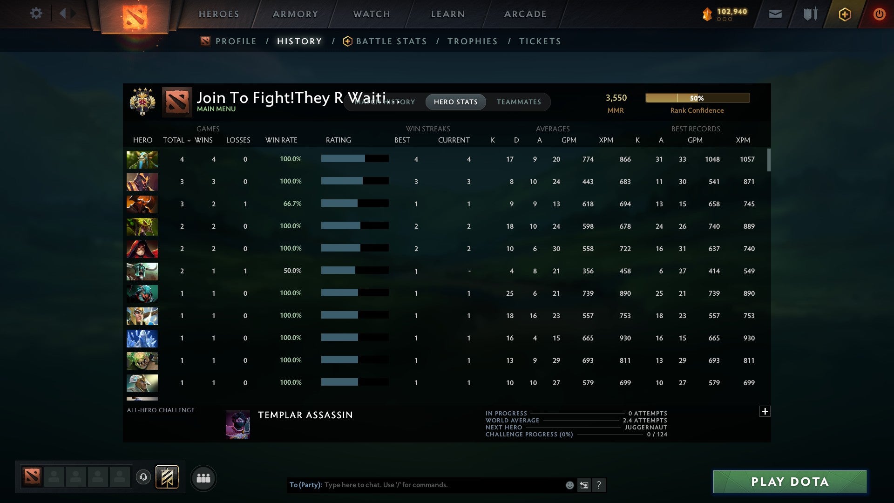Click the shield and sword icon top right
894x503 pixels.
(x=810, y=14)
